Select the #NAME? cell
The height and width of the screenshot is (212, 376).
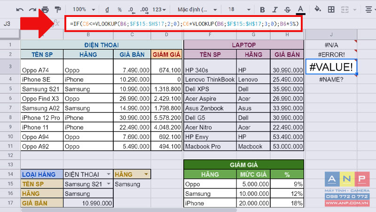coord(331,79)
